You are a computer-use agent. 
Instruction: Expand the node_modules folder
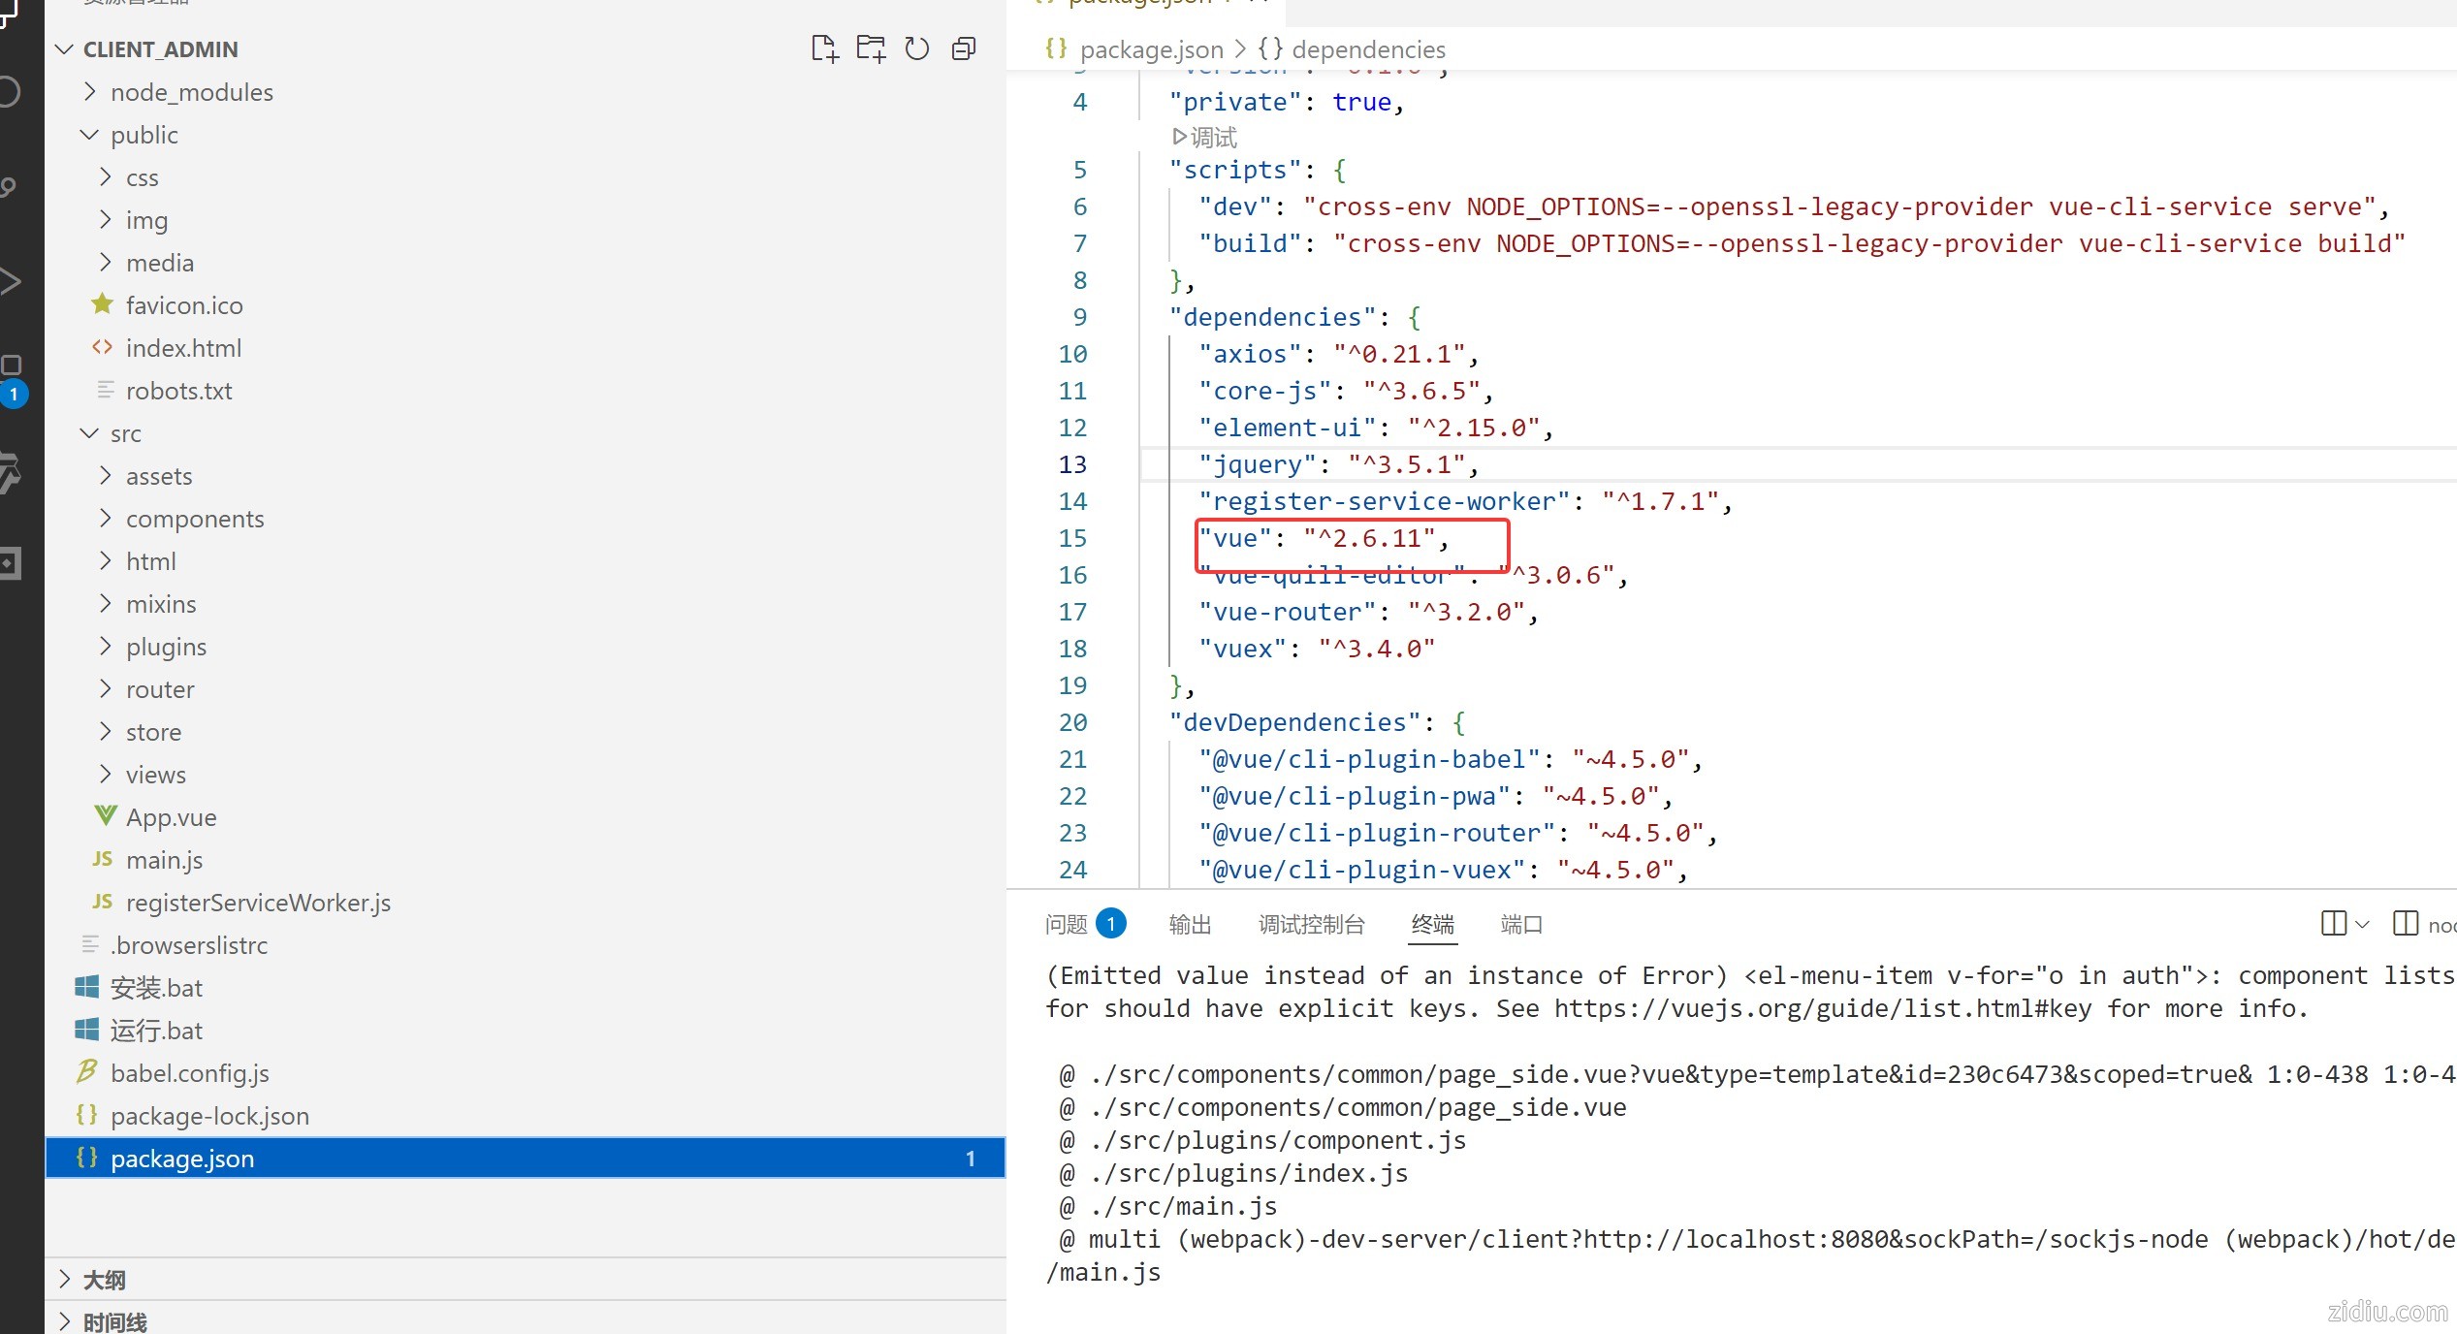click(192, 92)
